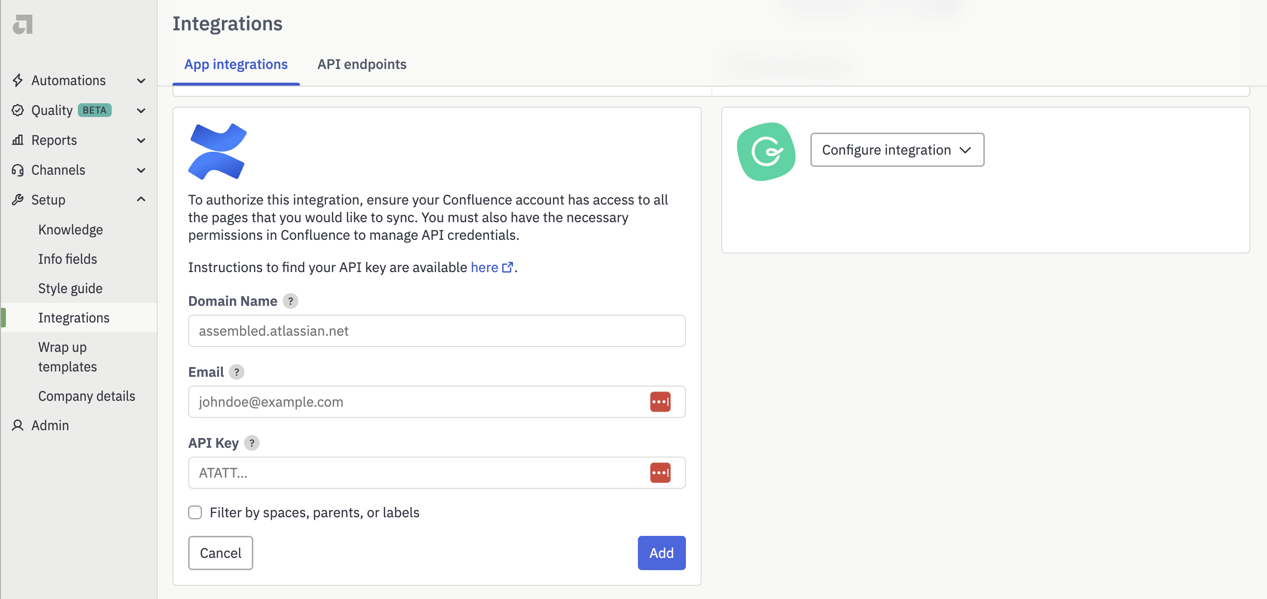1267x599 pixels.
Task: Click the Reports bar chart icon
Action: pyautogui.click(x=18, y=140)
